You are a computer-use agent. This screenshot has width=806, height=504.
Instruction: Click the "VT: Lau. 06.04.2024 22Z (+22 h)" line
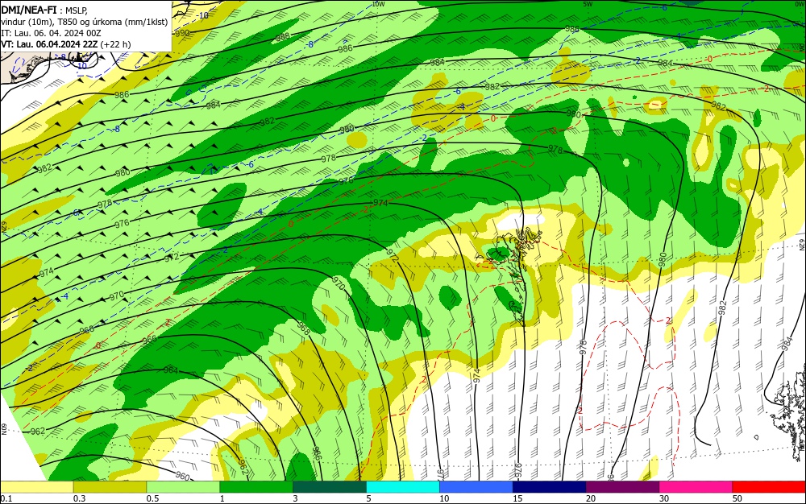(66, 44)
